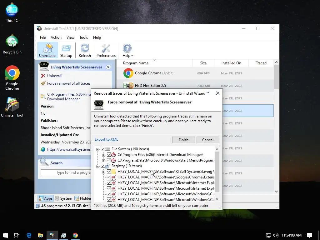The width and height of the screenshot is (320, 240).
Task: Open the Tools menu
Action: 83,37
